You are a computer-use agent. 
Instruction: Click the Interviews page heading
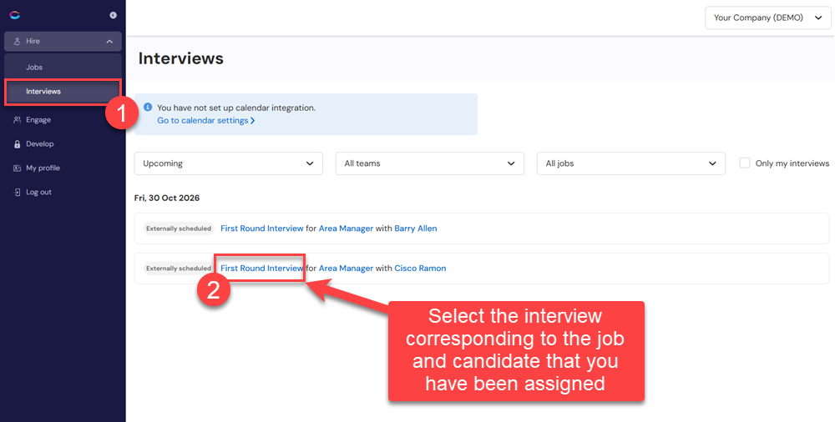[x=180, y=58]
